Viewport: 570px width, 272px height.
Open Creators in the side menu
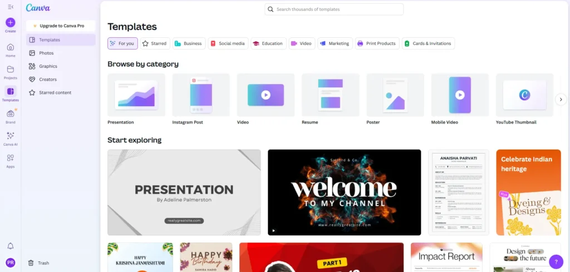[x=61, y=79]
